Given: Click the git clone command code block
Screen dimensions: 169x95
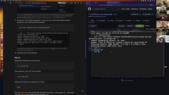Looking at the screenshot, I should 45,27.
